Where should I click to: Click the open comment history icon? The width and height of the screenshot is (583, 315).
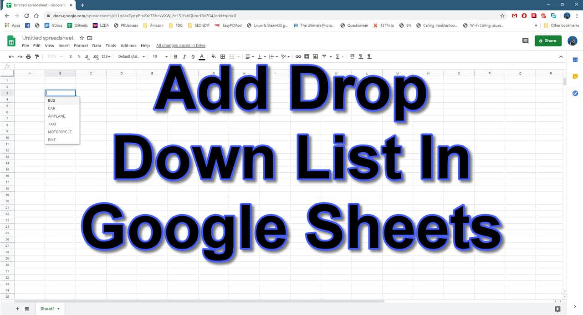tap(525, 40)
